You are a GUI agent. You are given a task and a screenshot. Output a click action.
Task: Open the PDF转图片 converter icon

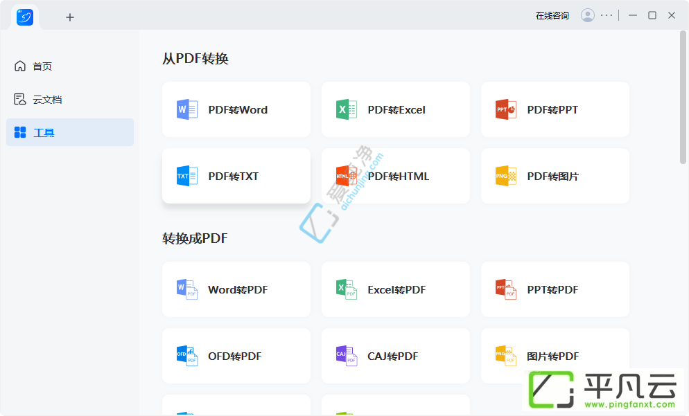506,176
